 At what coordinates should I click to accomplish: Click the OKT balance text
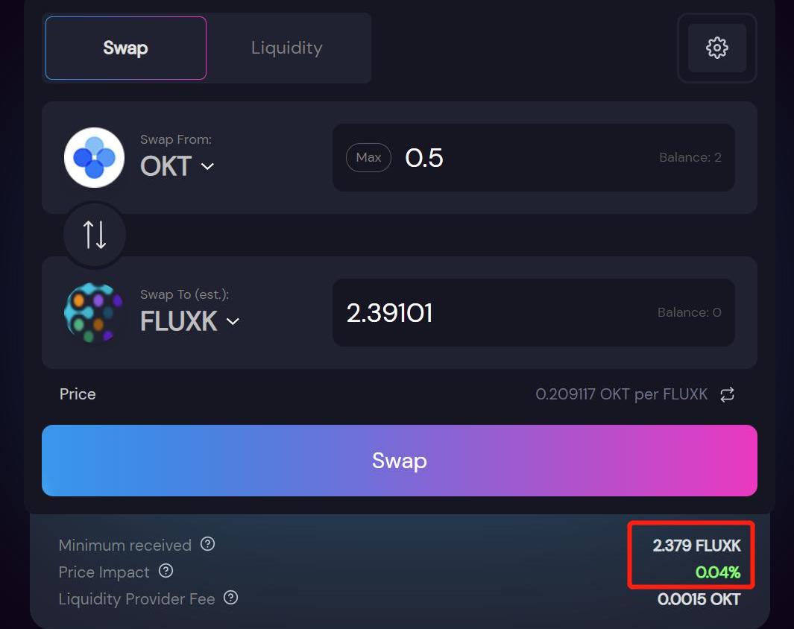click(690, 157)
